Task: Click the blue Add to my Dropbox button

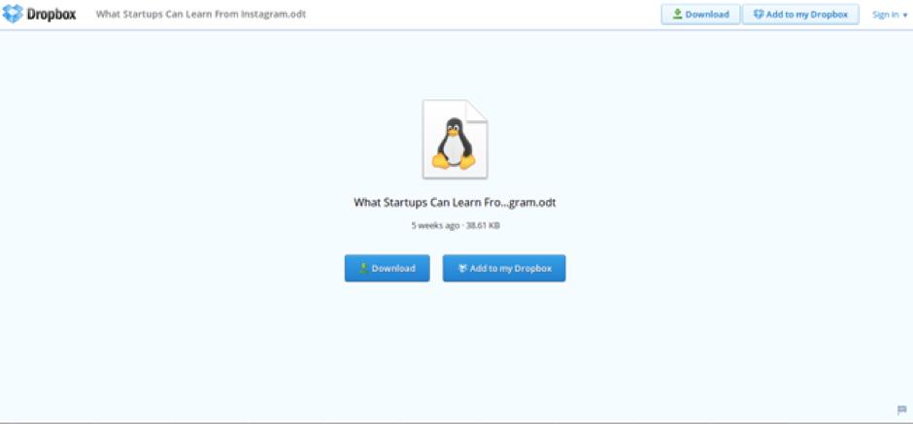Action: tap(504, 268)
